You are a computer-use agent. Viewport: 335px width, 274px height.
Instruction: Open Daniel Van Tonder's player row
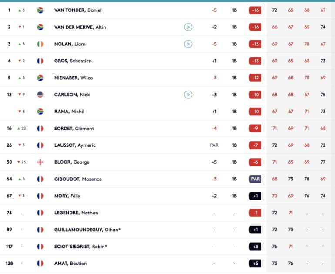167,10
